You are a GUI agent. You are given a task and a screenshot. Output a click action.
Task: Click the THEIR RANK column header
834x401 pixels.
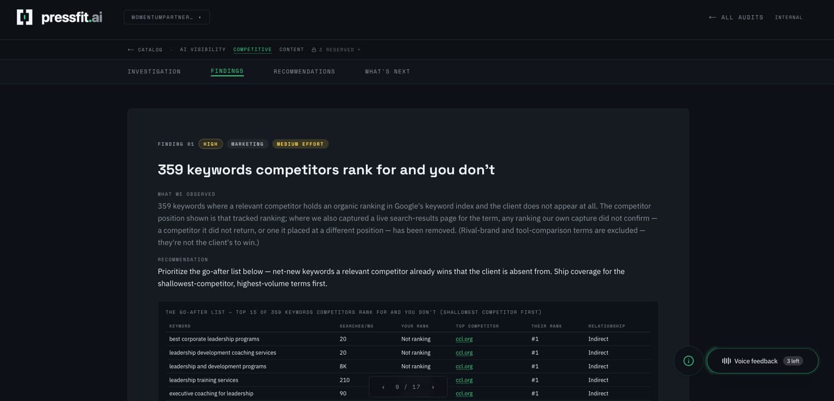pos(546,326)
